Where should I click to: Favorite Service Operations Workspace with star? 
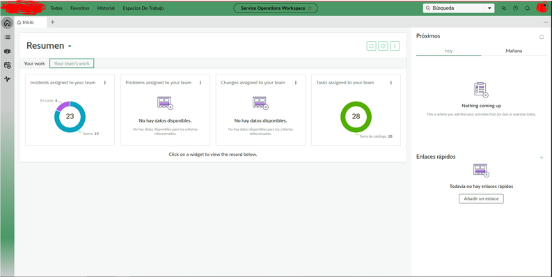[x=310, y=8]
